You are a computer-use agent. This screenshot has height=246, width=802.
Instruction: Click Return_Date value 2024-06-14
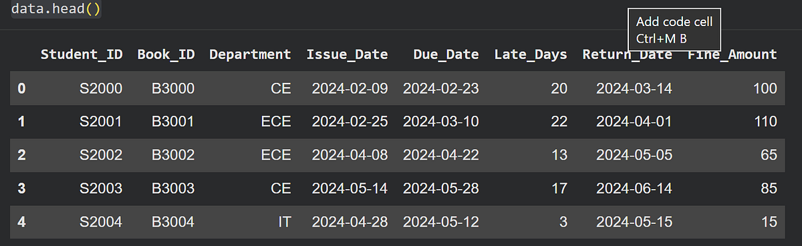pyautogui.click(x=634, y=188)
